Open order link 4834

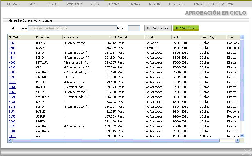pos(12,58)
